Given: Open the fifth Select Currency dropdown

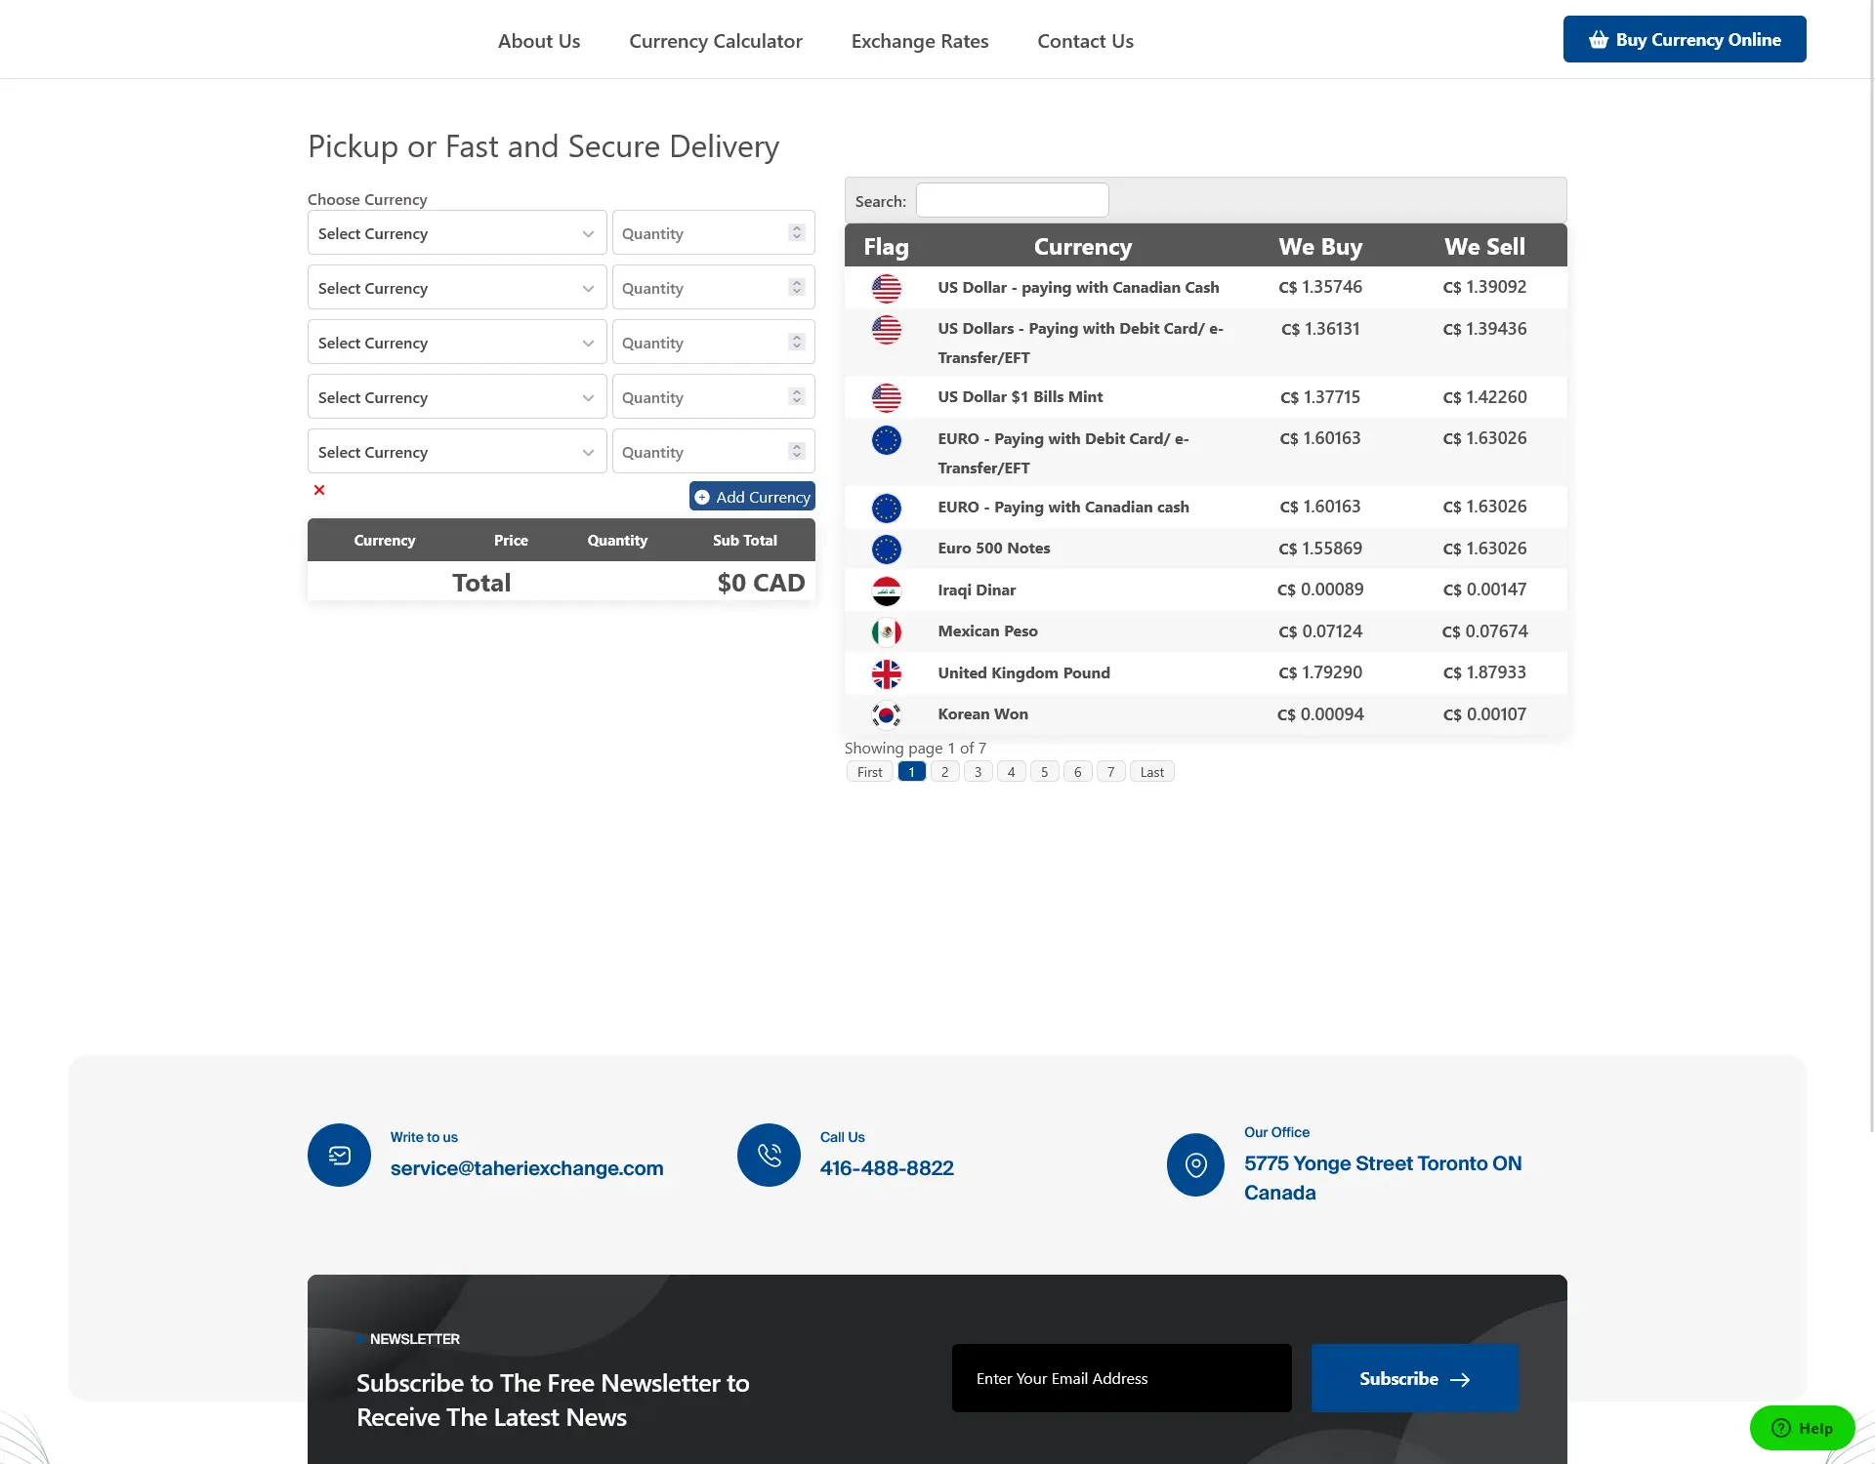Looking at the screenshot, I should 456,452.
